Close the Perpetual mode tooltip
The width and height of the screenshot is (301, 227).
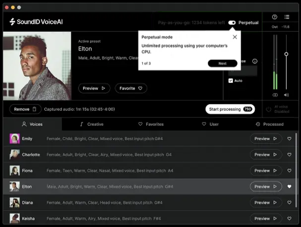point(235,37)
